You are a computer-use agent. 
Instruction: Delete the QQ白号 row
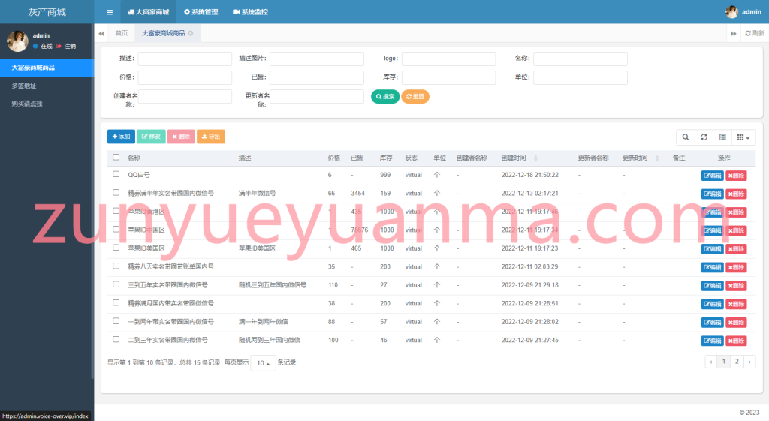[x=736, y=176]
